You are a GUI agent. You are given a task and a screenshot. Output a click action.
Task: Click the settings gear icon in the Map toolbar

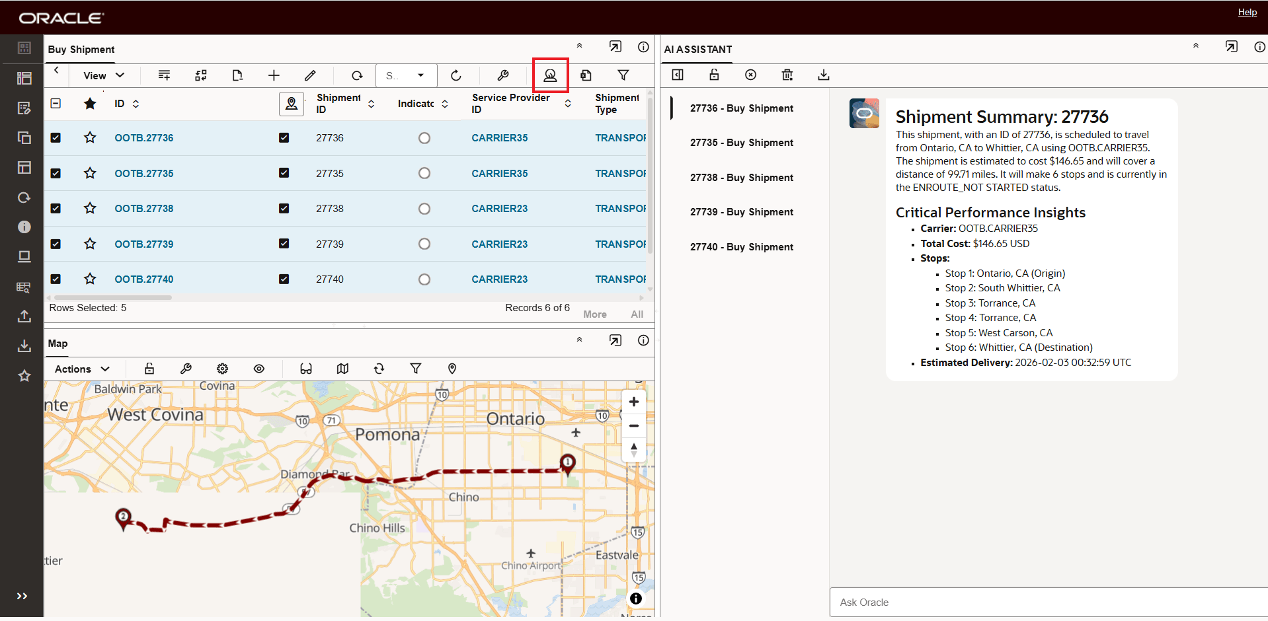point(223,369)
